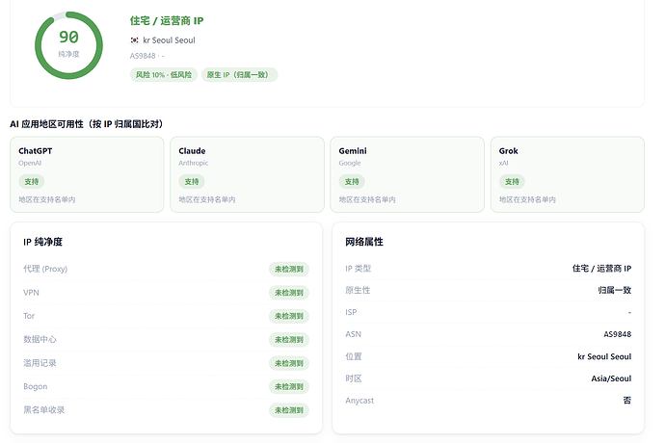Click the 未检测到 badge for 代理 (Proxy)
The height and width of the screenshot is (443, 665).
tap(289, 270)
